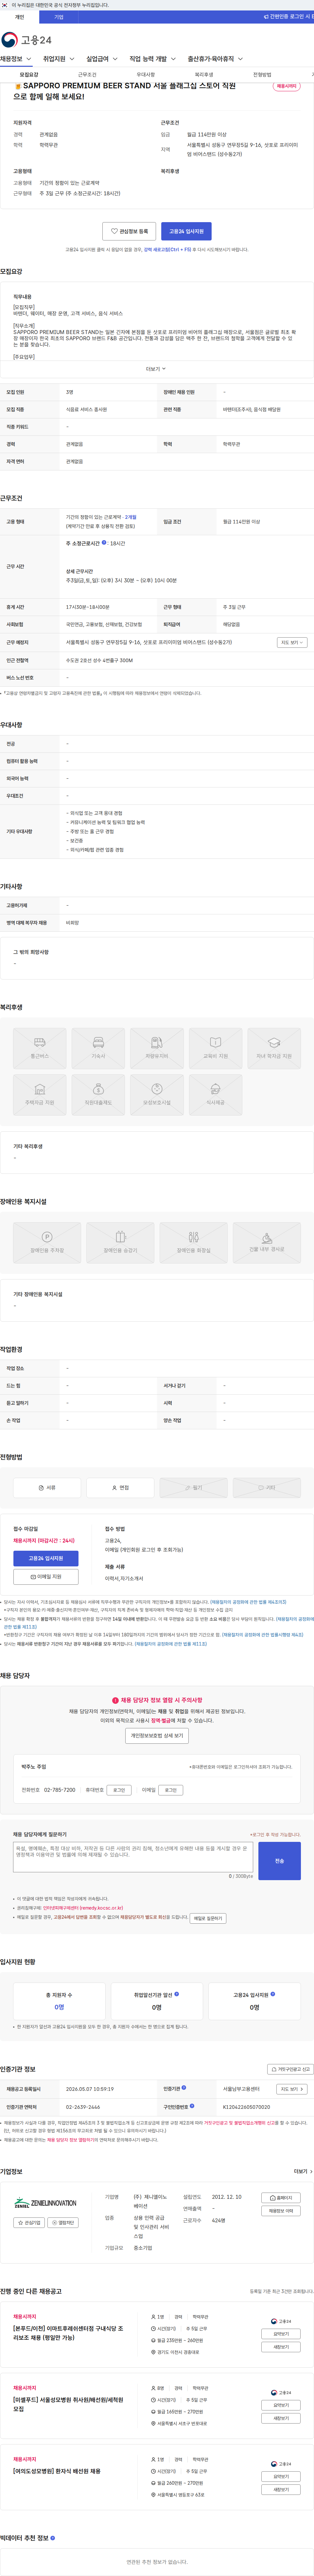Image resolution: width=314 pixels, height=2576 pixels.
Task: Click the 관심정보 등록 heart button
Action: point(129,231)
